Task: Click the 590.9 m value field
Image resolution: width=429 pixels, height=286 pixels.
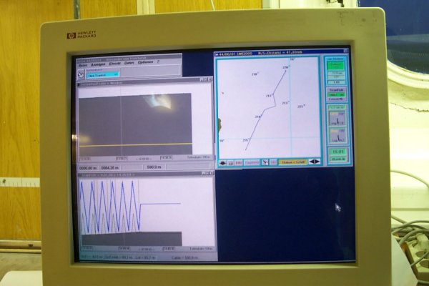Action: coord(153,166)
